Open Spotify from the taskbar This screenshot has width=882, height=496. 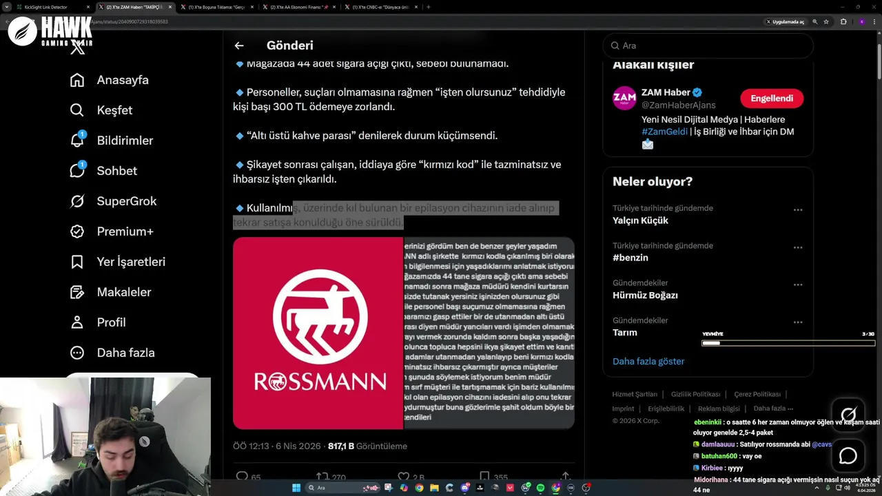(x=540, y=488)
